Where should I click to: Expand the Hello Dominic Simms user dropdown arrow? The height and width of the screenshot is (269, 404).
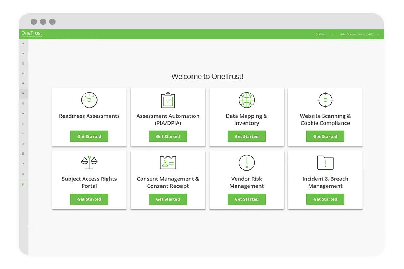pos(378,34)
